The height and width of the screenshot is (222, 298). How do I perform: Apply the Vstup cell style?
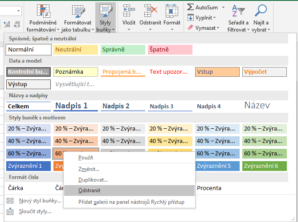(217, 72)
